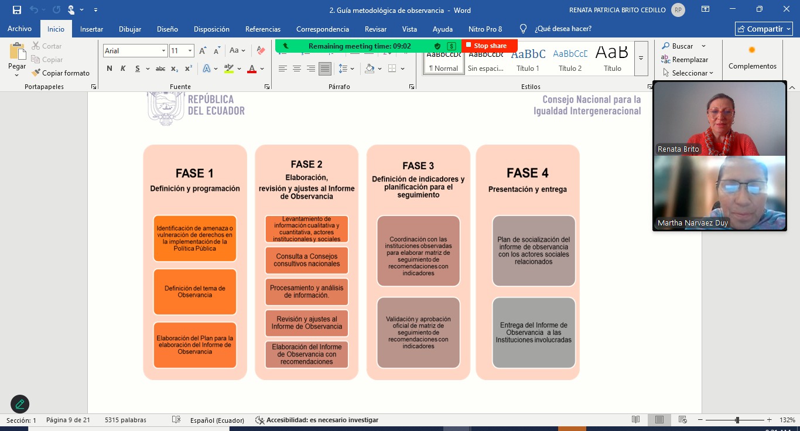Open the Fuente dialog launcher

267,87
